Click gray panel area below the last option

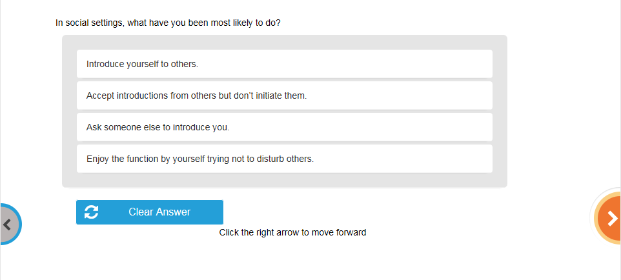pyautogui.click(x=284, y=180)
